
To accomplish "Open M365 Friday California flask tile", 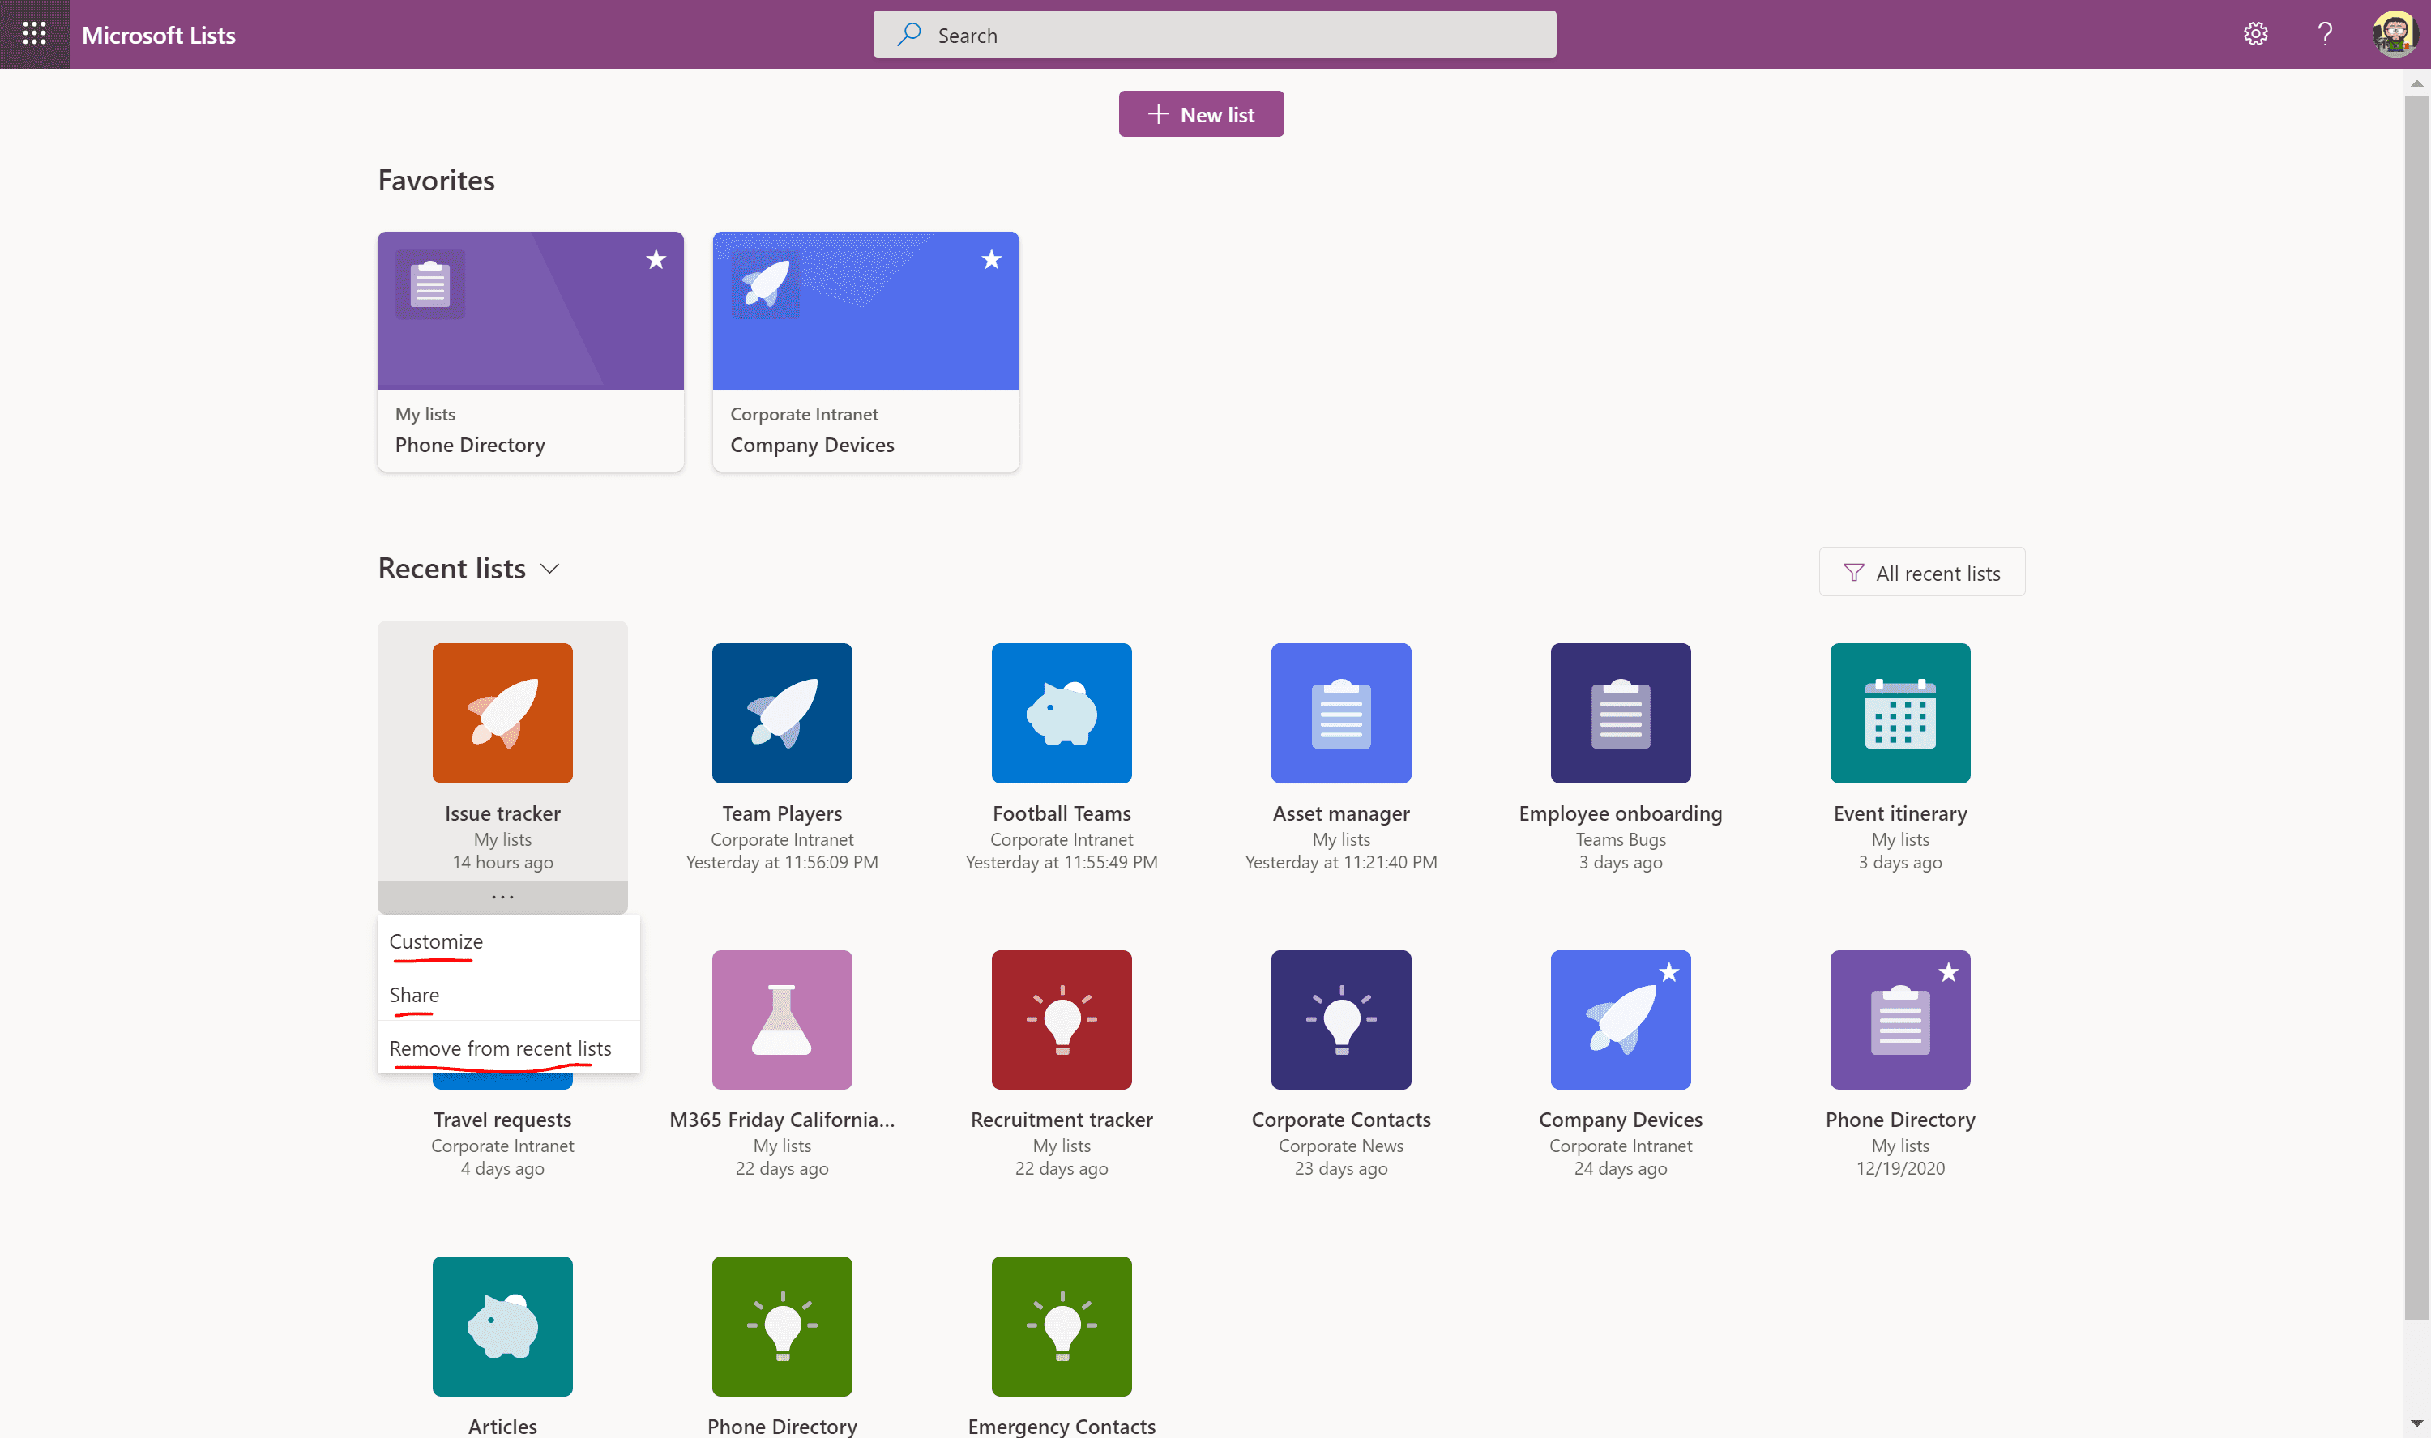I will (x=782, y=1018).
